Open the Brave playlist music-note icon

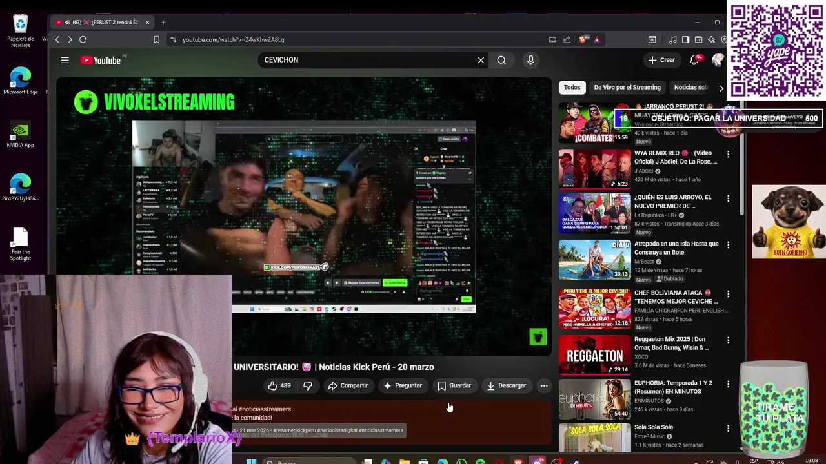click(x=673, y=39)
